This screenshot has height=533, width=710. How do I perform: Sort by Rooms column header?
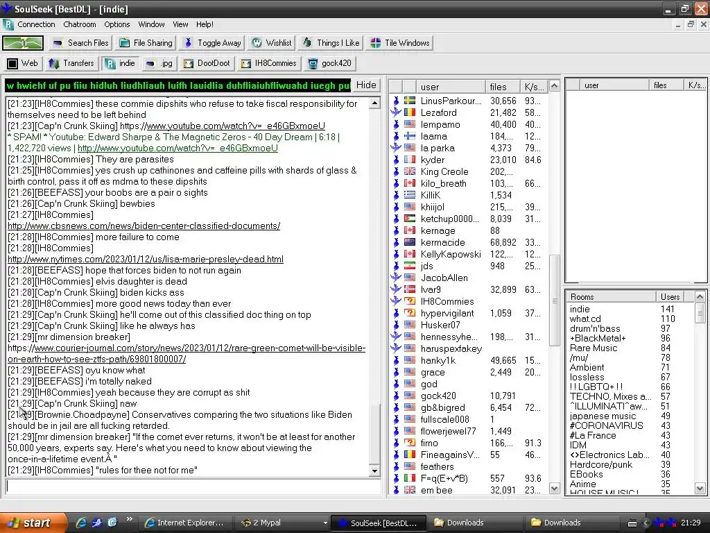(611, 297)
